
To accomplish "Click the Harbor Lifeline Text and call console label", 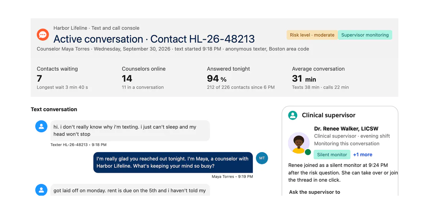I will point(96,28).
